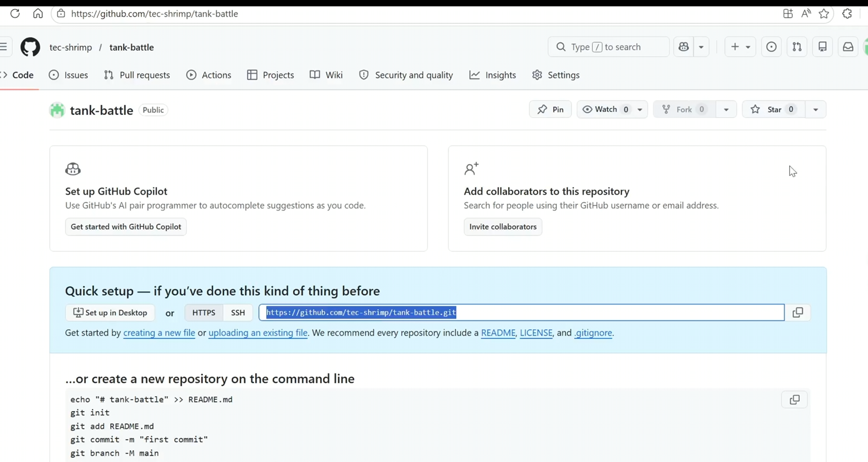Reload the page with browser refresh
The image size is (868, 462).
(x=15, y=14)
